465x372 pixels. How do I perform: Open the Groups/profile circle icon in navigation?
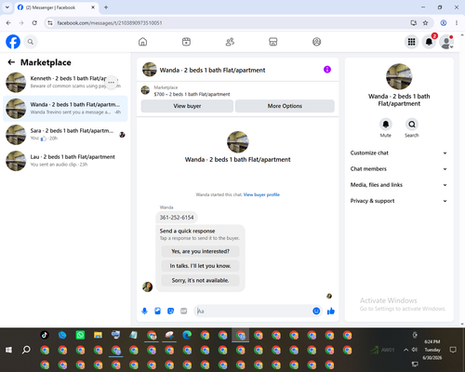coord(316,42)
